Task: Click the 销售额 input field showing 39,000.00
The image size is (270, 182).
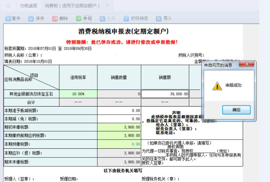Action: click(x=165, y=94)
